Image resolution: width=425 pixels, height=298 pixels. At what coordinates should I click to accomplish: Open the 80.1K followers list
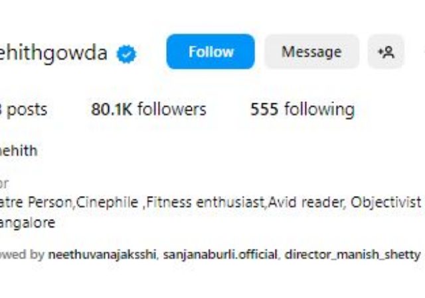pos(149,109)
